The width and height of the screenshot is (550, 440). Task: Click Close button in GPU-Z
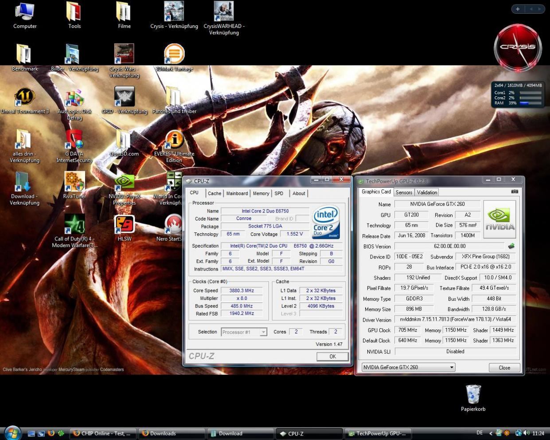point(504,367)
